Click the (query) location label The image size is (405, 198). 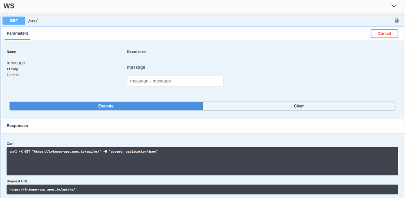click(13, 74)
